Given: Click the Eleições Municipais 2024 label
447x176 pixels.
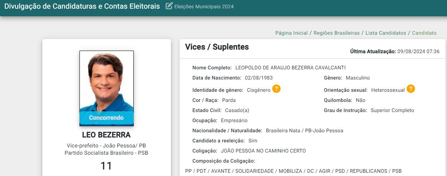Looking at the screenshot, I should pyautogui.click(x=204, y=7).
